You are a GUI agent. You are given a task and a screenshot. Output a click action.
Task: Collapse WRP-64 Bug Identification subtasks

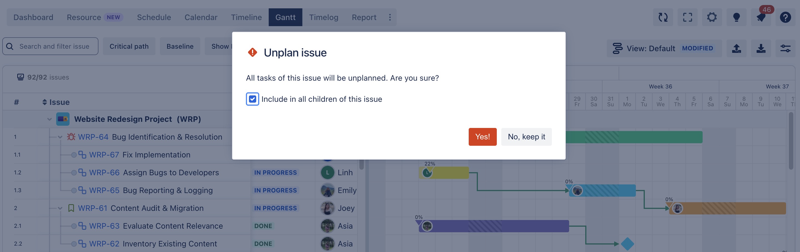tap(60, 137)
